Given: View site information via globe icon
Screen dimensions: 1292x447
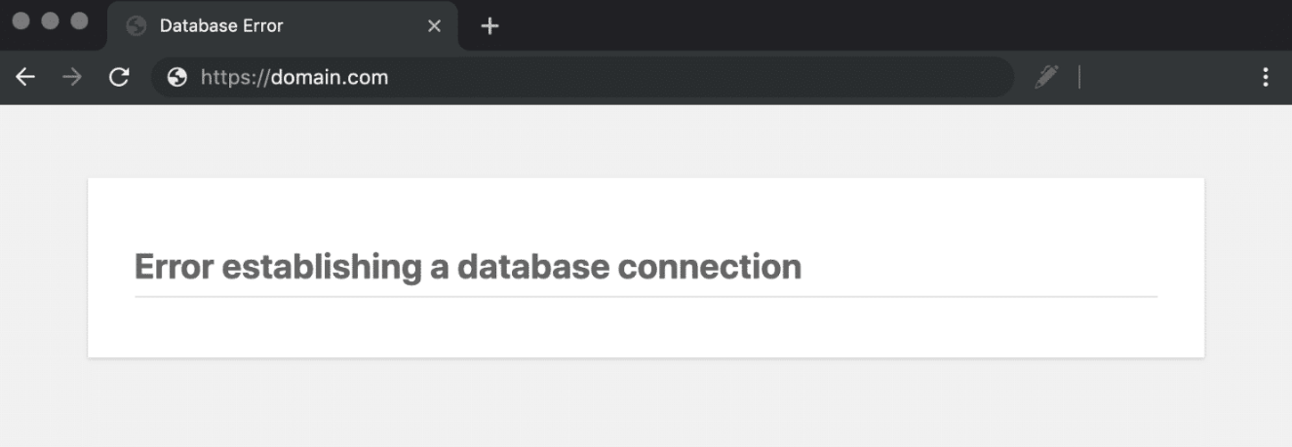Looking at the screenshot, I should click(x=176, y=77).
